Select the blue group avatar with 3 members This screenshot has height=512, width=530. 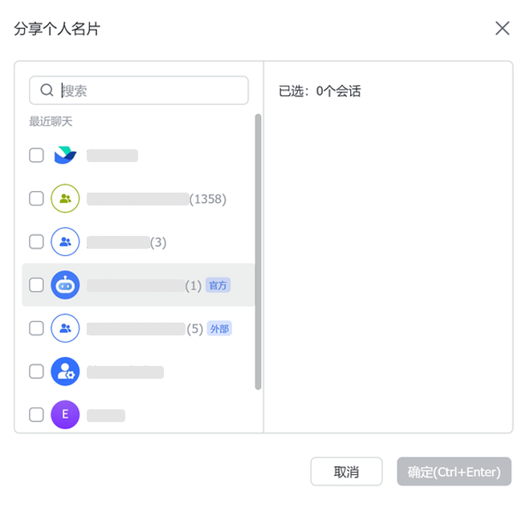[65, 242]
